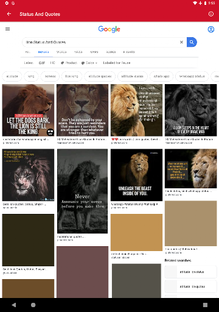Screen dimensions: 219x312
Task: Tap the Android home circle button
Action: pyautogui.click(x=33, y=305)
